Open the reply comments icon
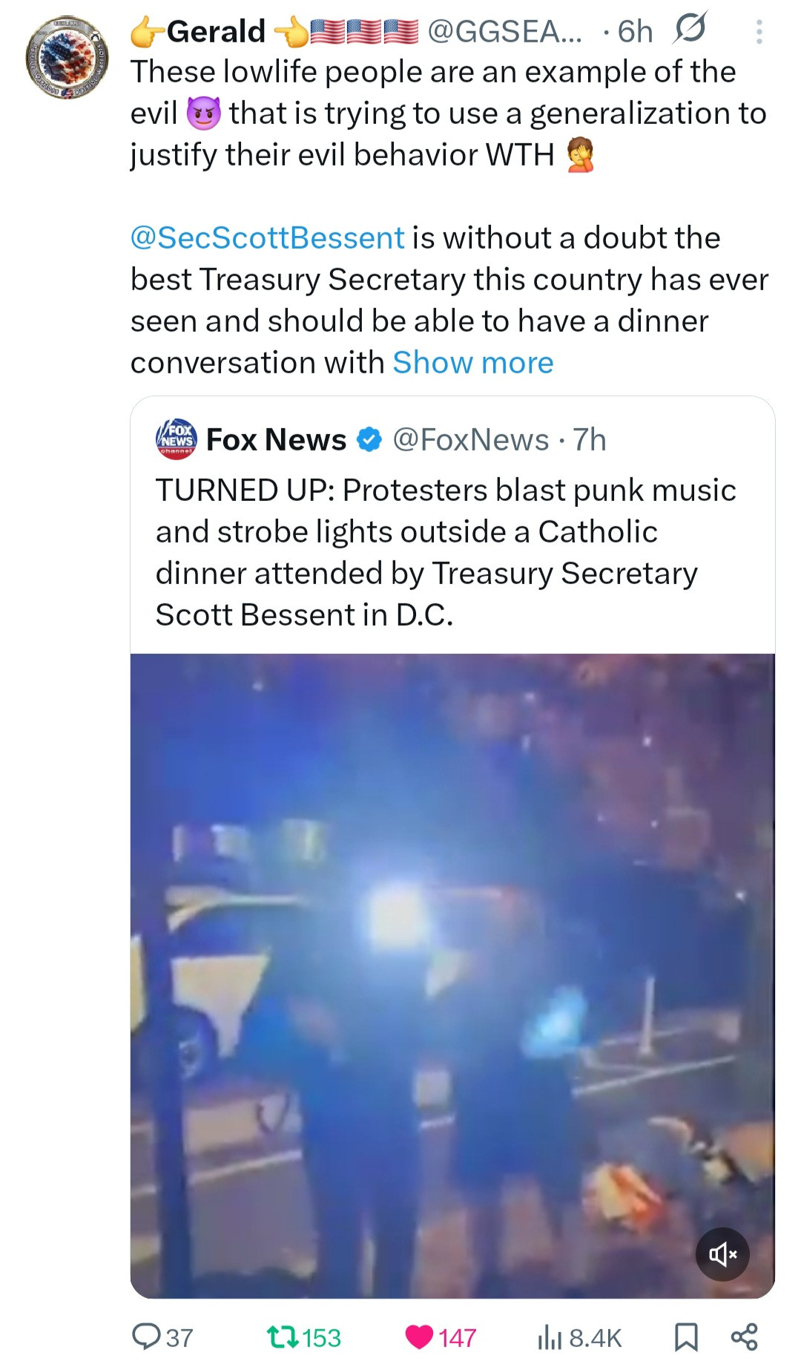Viewport: 801px width, 1370px height. point(146,1337)
